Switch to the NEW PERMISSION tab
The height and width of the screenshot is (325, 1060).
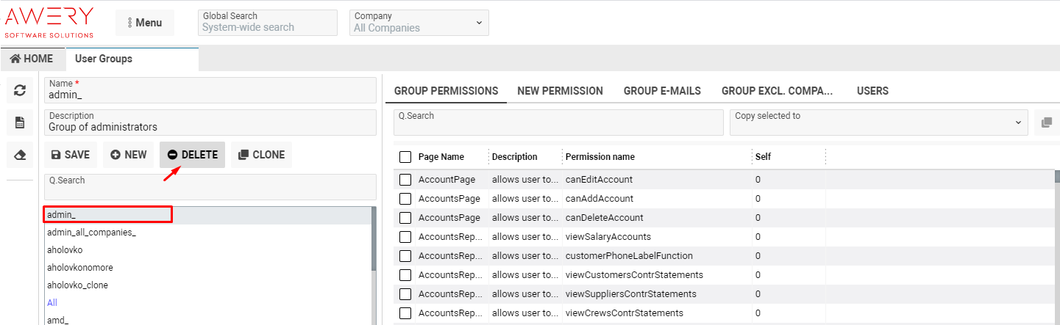tap(560, 91)
